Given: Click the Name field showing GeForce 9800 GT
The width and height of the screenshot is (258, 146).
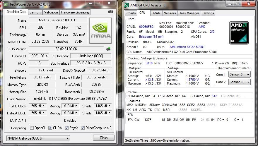Looking at the screenshot, I should (58, 20).
